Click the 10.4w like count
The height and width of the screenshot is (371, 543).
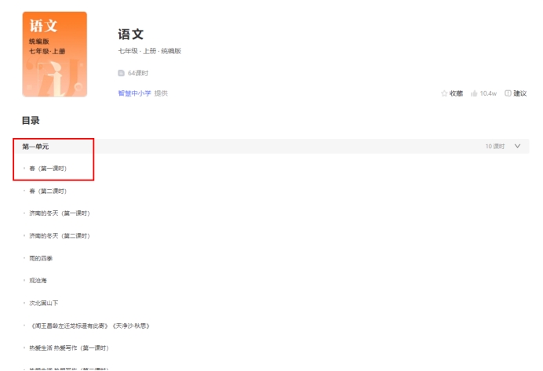pyautogui.click(x=488, y=93)
